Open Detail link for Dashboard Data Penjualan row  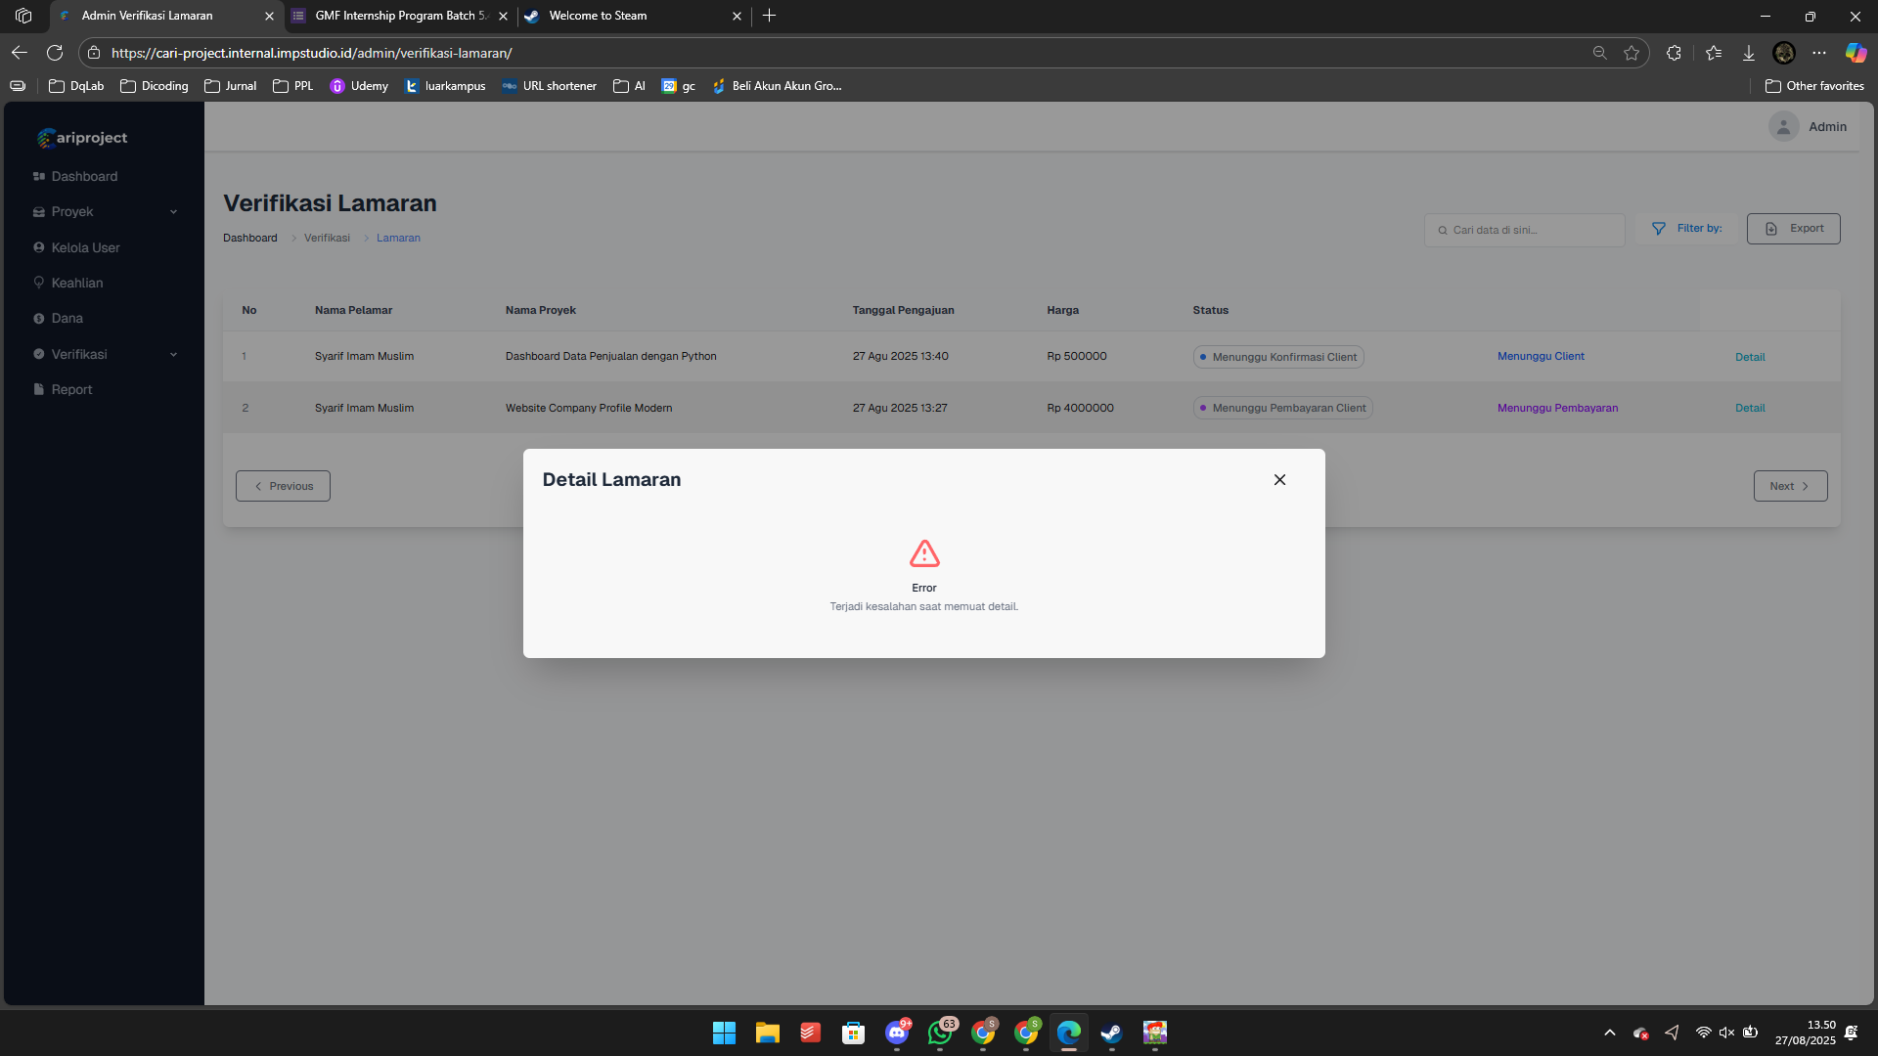click(1749, 357)
